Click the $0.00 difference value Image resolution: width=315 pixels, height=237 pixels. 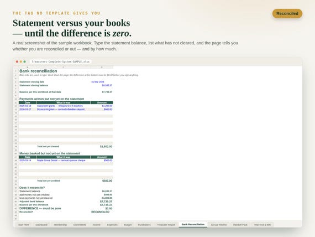tap(109, 208)
